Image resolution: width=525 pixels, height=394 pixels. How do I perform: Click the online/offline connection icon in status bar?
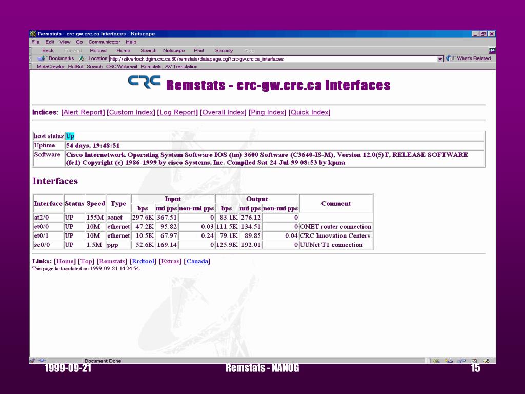[x=42, y=361]
